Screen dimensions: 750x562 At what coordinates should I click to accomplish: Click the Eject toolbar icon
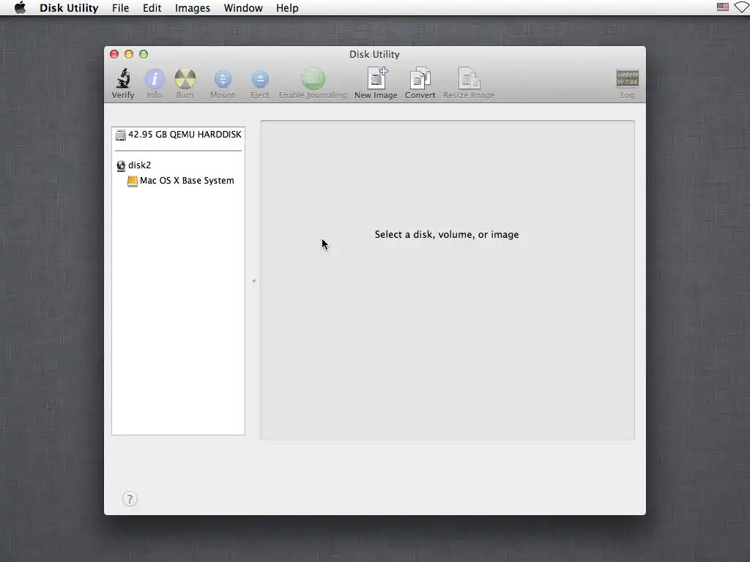260,79
